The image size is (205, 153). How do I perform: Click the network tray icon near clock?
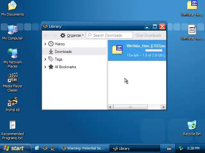click(181, 148)
